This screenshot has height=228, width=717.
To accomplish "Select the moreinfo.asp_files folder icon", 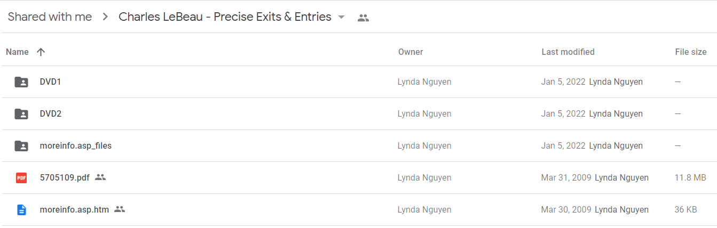I will tap(21, 146).
